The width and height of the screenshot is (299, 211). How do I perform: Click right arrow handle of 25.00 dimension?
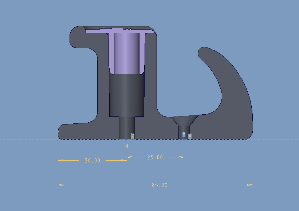(x=180, y=157)
